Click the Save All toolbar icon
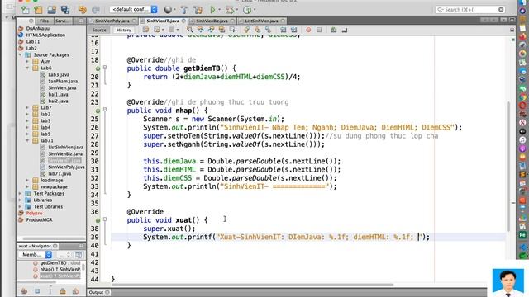The image size is (529, 297). pos(65,10)
